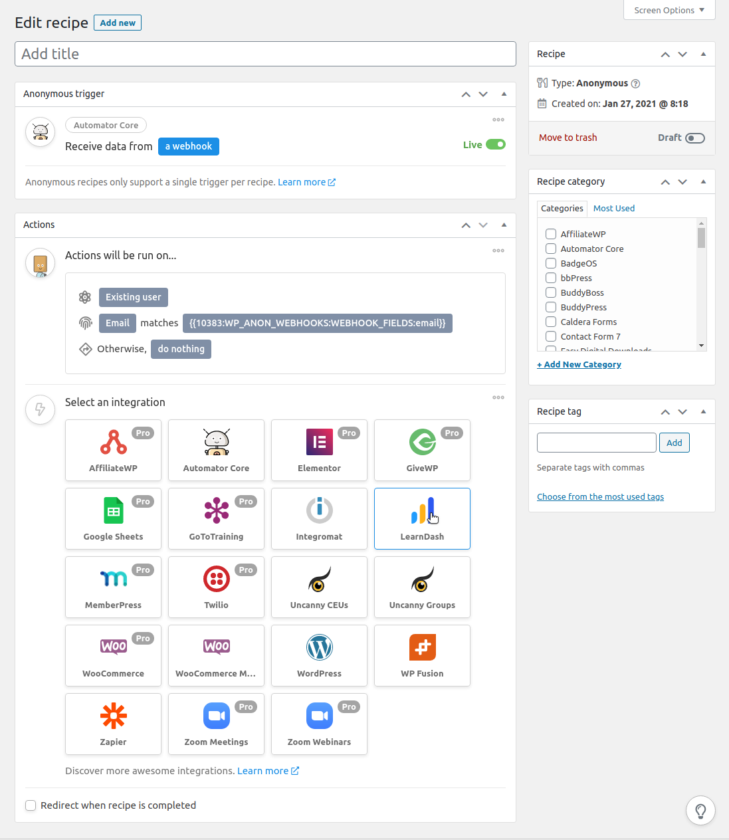Click Add New Category link
The image size is (729, 840).
pyautogui.click(x=579, y=364)
